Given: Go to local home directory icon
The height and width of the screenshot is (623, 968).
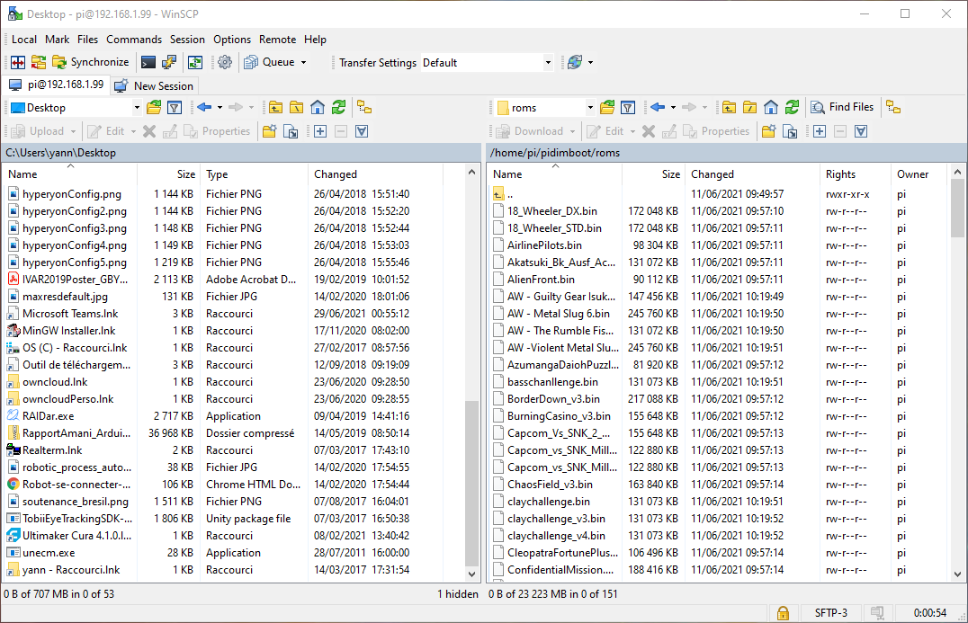Looking at the screenshot, I should 318,108.
